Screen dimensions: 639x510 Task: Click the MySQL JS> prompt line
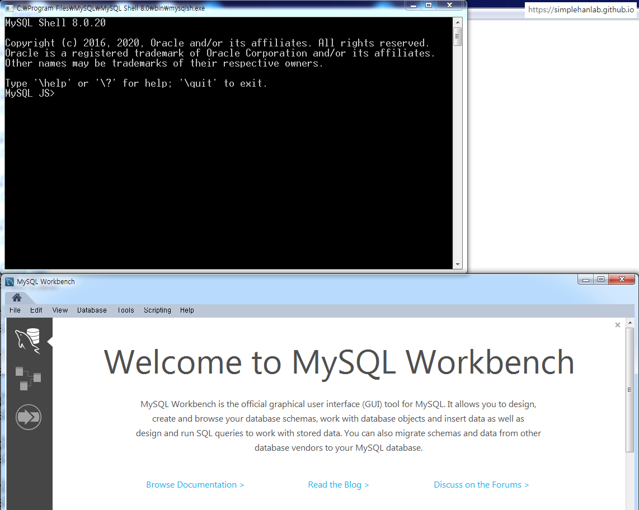(x=30, y=93)
